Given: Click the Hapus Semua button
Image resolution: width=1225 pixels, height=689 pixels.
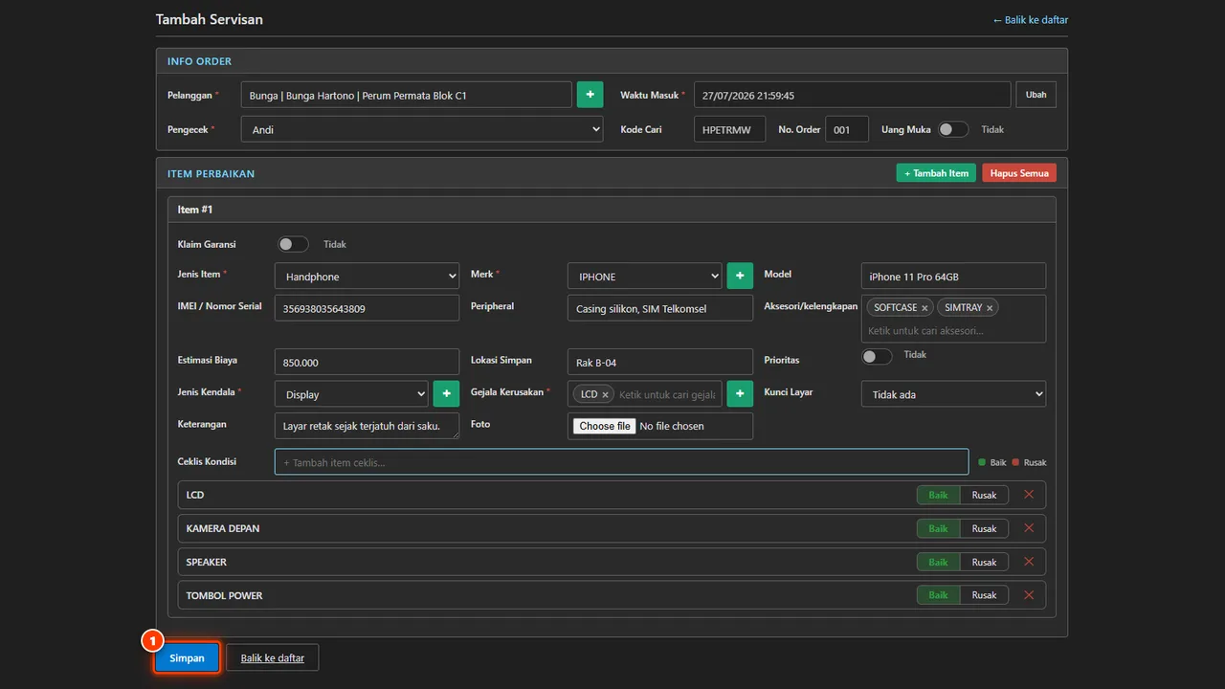Looking at the screenshot, I should 1019,173.
